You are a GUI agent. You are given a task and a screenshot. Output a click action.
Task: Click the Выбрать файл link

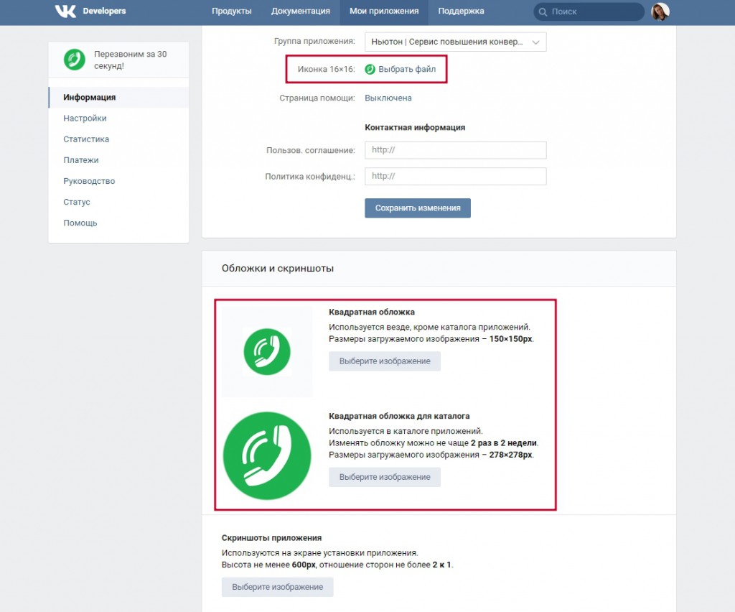[x=407, y=70]
